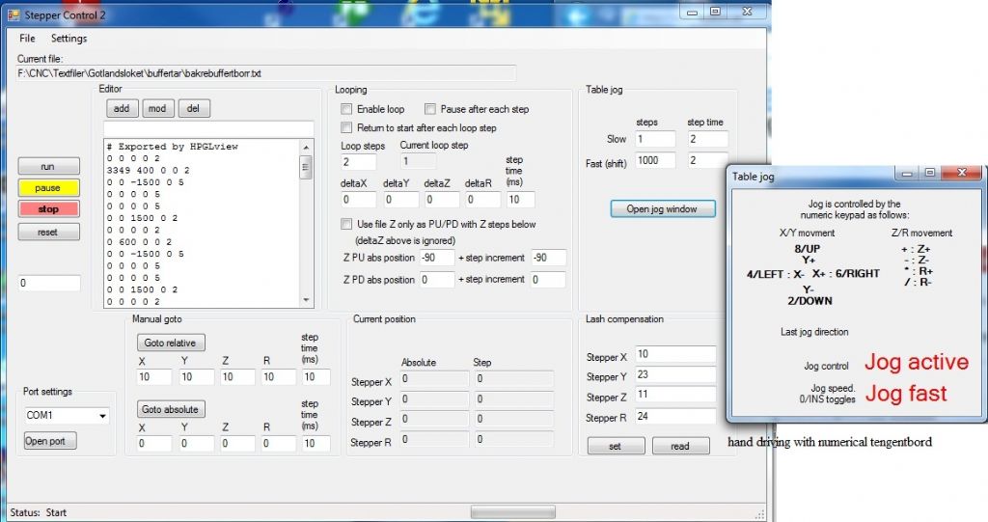988x522 pixels.
Task: Click the Goto relative button
Action: (171, 343)
